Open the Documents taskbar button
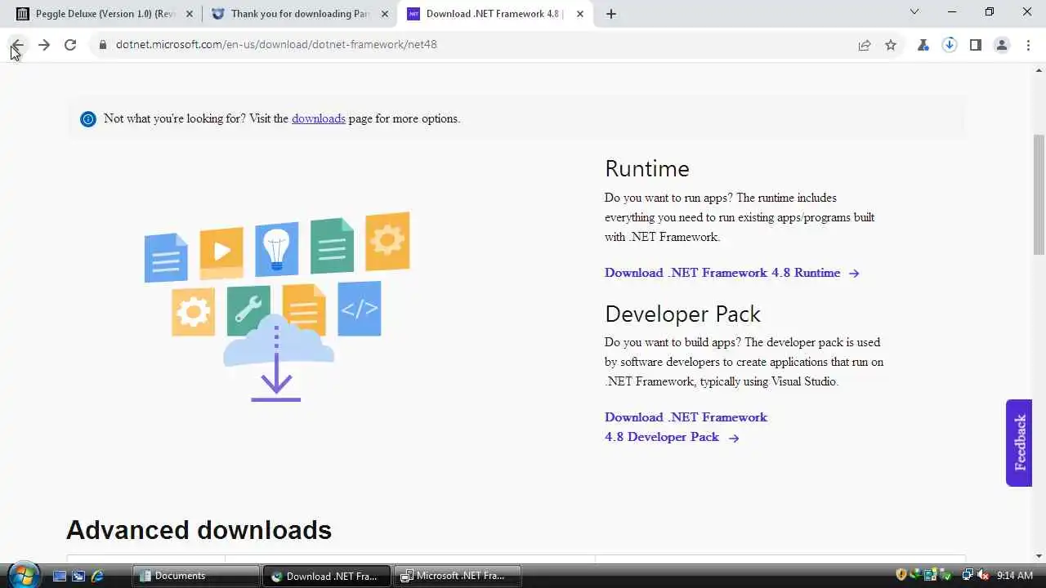This screenshot has height=588, width=1046. click(196, 576)
